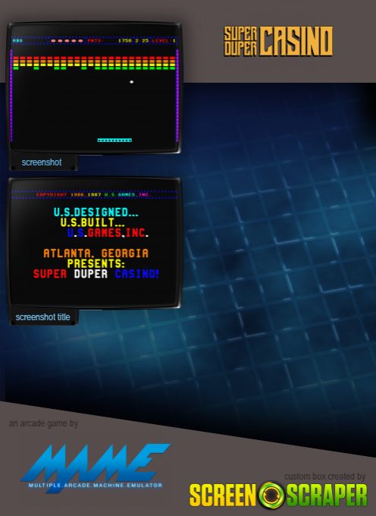
Task: Click the yellow SCREEN word of logo
Action: pyautogui.click(x=223, y=495)
